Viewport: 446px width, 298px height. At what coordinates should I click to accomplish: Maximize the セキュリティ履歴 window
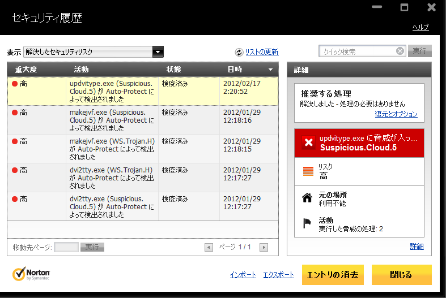pyautogui.click(x=404, y=7)
